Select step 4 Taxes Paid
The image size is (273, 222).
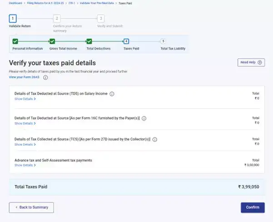126,41
